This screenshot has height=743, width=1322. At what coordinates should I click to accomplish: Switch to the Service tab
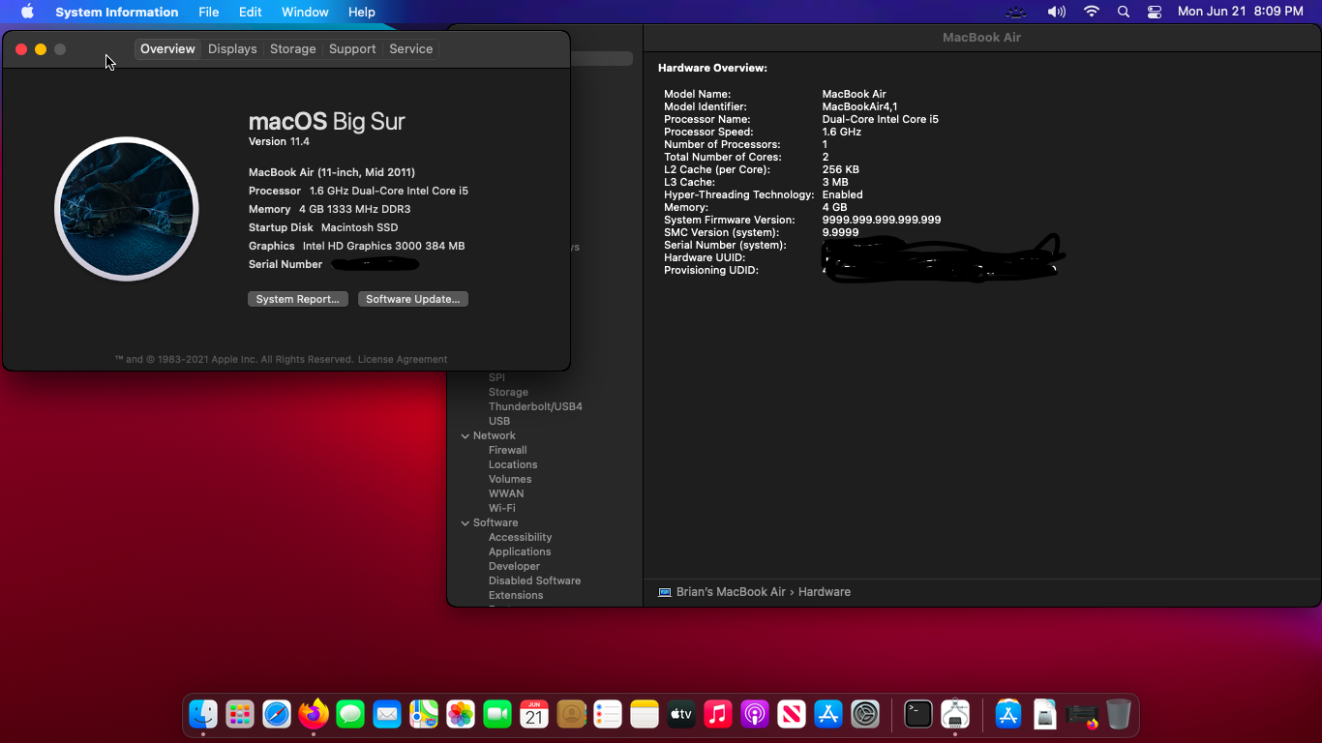pos(411,48)
